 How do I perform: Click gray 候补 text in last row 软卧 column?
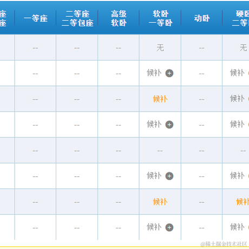[154, 227]
